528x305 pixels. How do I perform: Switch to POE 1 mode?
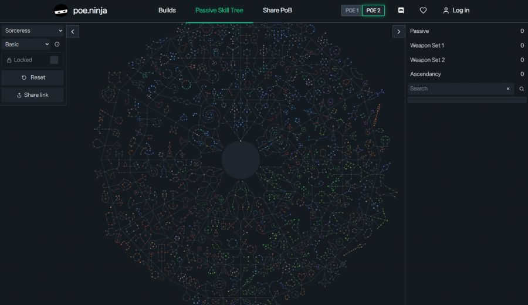(352, 11)
